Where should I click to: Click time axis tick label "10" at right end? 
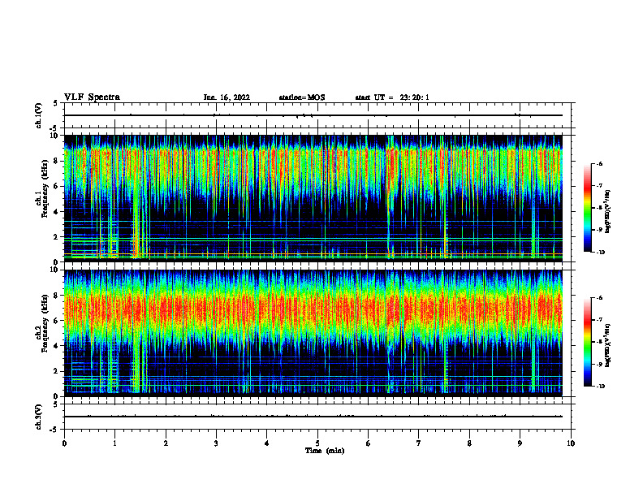pos(571,443)
